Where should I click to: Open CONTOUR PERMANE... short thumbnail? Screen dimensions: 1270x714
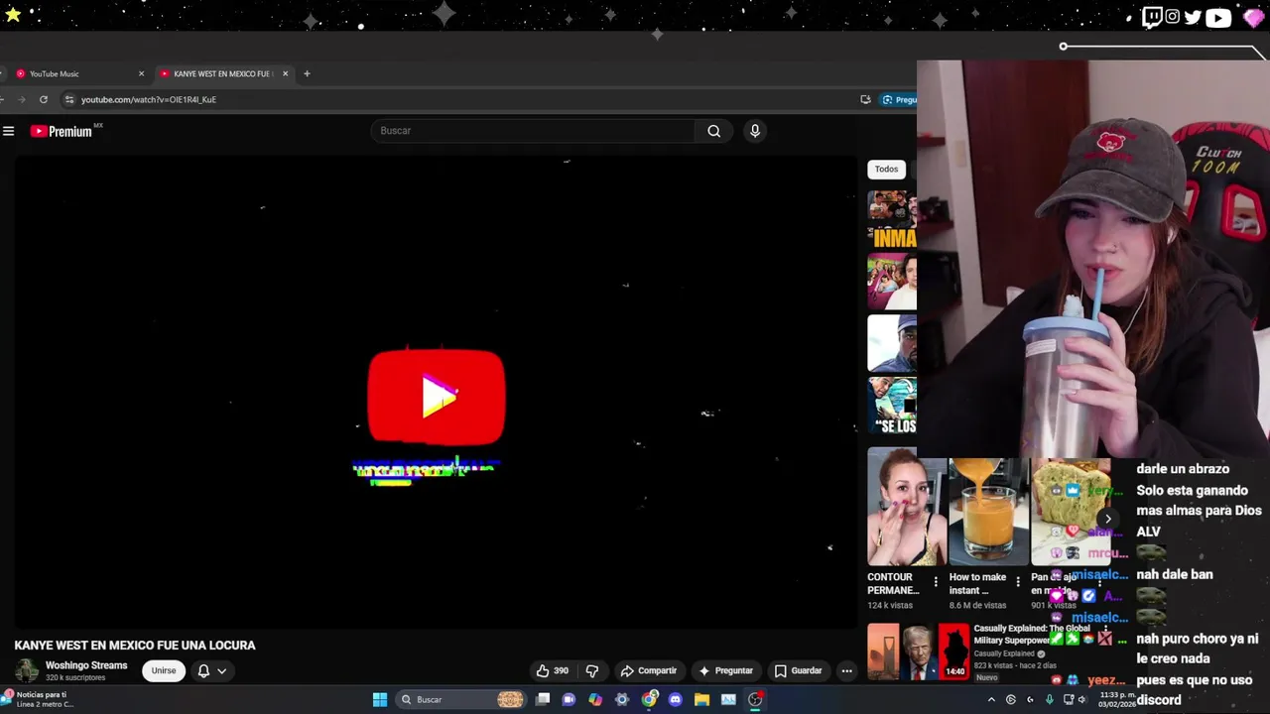[905, 507]
